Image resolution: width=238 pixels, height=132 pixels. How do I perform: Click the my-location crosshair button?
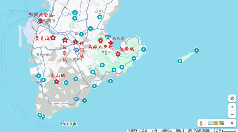[x=232, y=98]
